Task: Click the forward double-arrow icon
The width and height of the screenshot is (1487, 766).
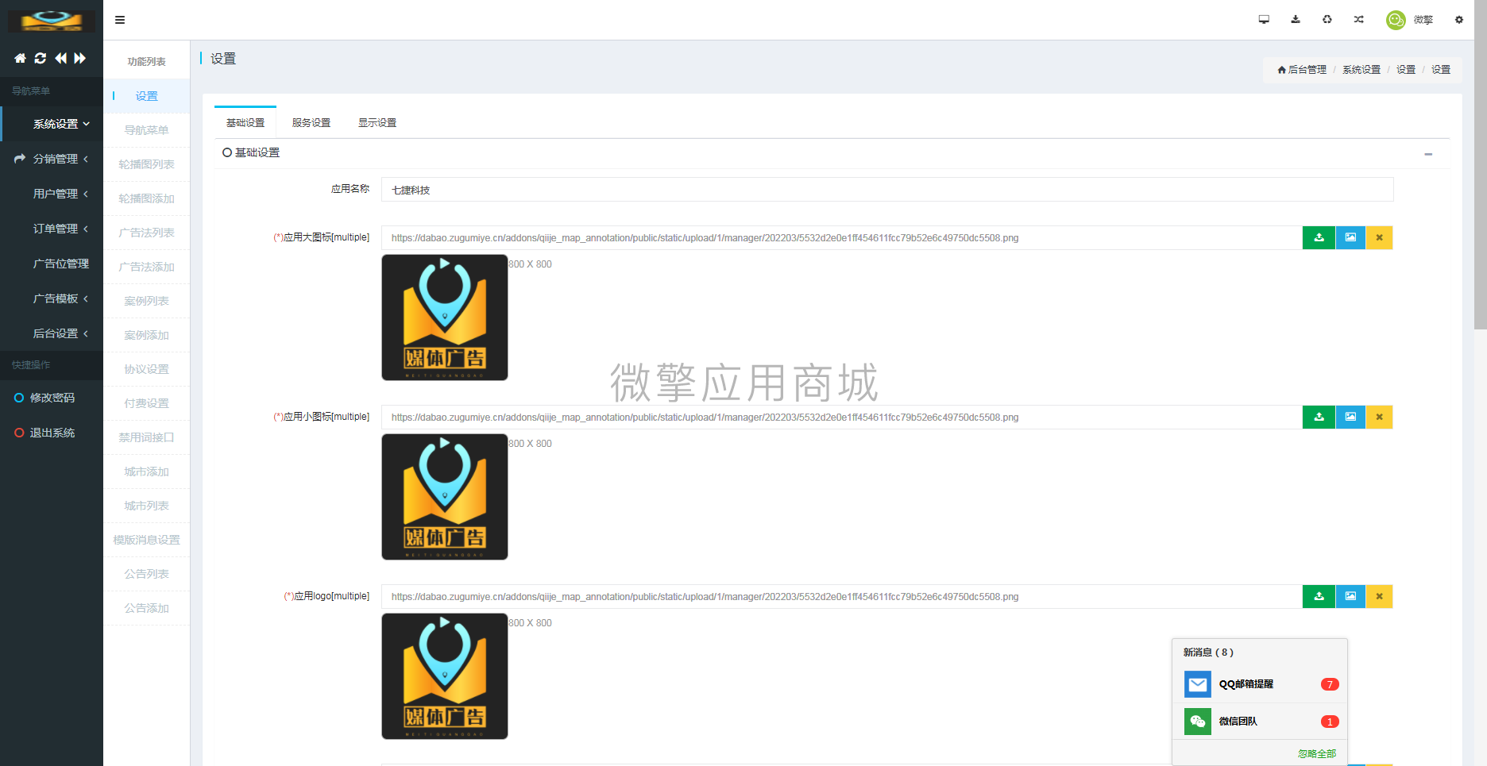Action: tap(80, 58)
